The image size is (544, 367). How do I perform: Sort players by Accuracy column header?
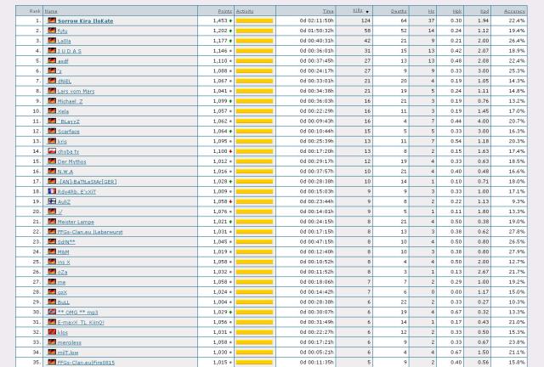[514, 11]
